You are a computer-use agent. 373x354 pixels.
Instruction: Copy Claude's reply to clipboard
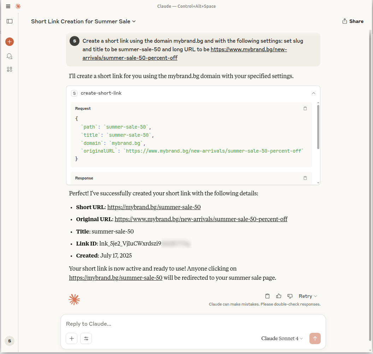267,296
